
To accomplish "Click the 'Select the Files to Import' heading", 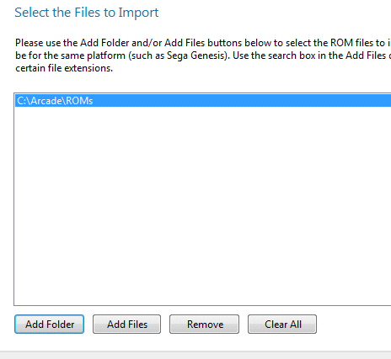I will 87,13.
